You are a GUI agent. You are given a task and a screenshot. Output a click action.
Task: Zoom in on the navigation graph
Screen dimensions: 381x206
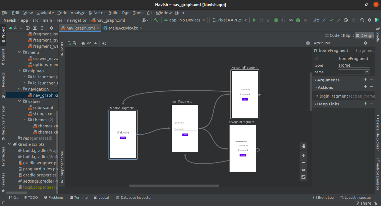303,155
